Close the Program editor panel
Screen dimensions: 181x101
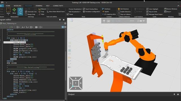(64, 20)
